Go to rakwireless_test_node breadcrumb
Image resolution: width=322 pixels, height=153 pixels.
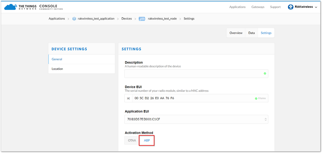[162, 19]
